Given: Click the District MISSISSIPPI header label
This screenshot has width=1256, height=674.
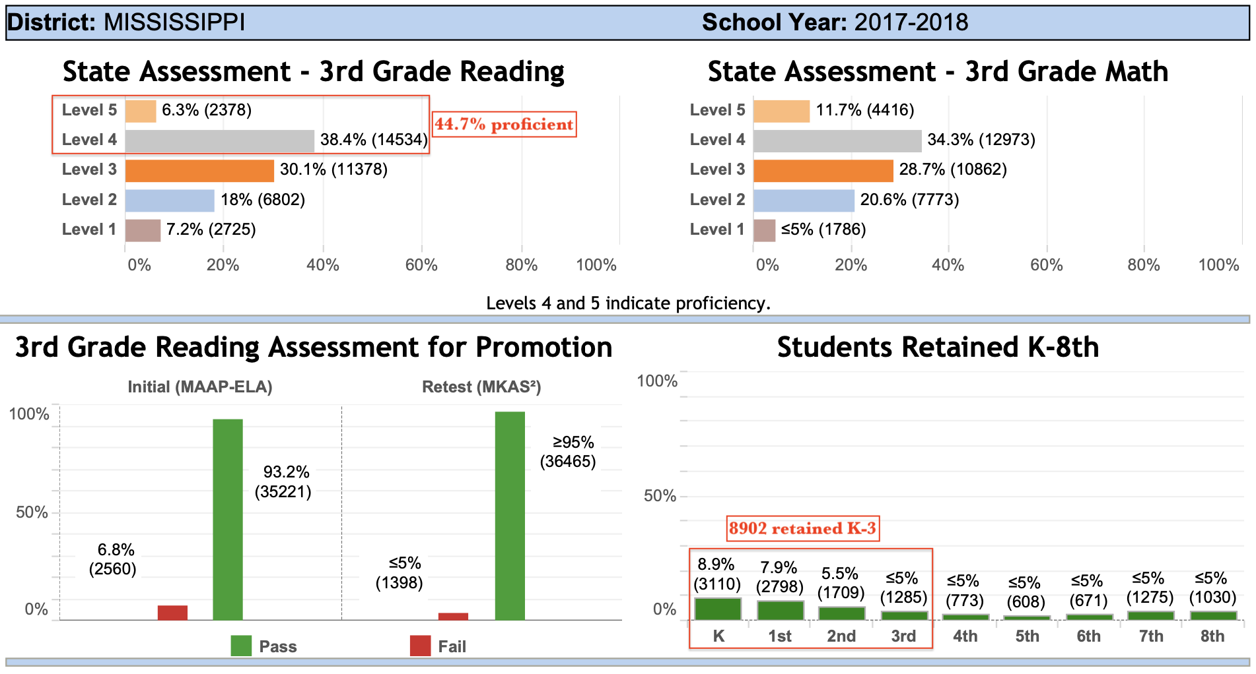Looking at the screenshot, I should 126,22.
